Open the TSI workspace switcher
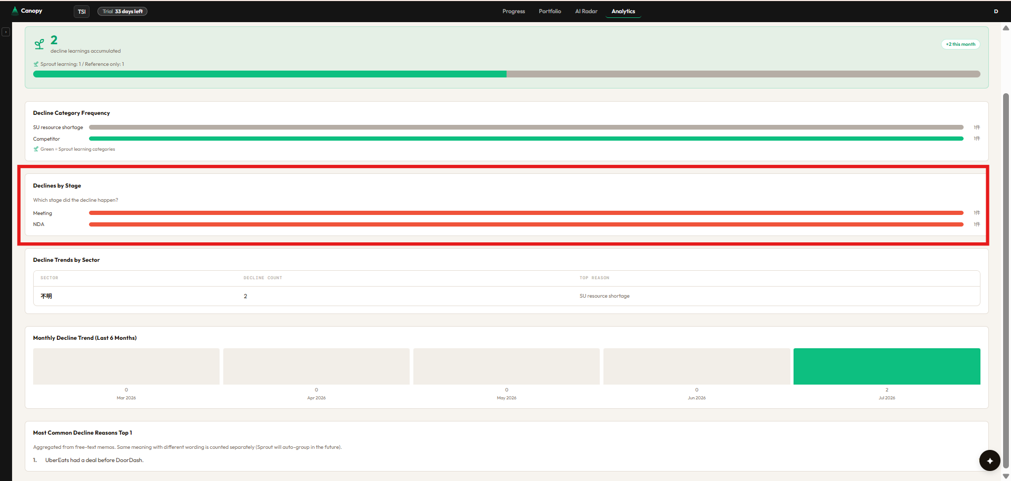 point(82,12)
